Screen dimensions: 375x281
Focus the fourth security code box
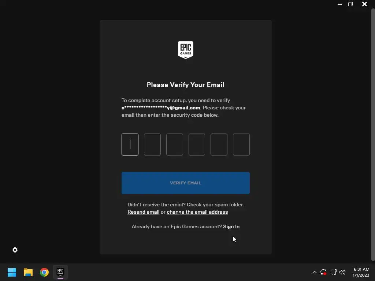pyautogui.click(x=197, y=145)
